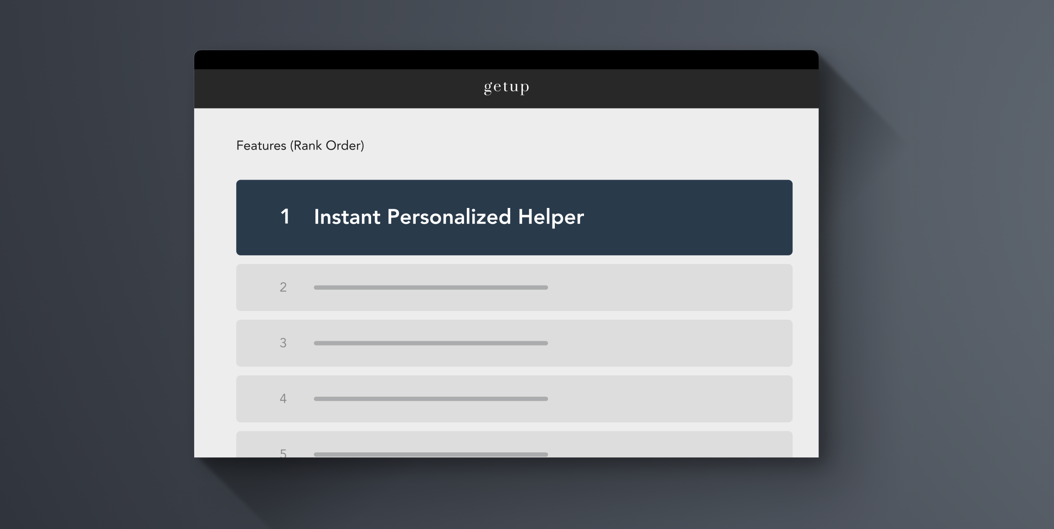Viewport: 1054px width, 529px height.
Task: Click the dark gray getup header bar
Action: (x=506, y=88)
